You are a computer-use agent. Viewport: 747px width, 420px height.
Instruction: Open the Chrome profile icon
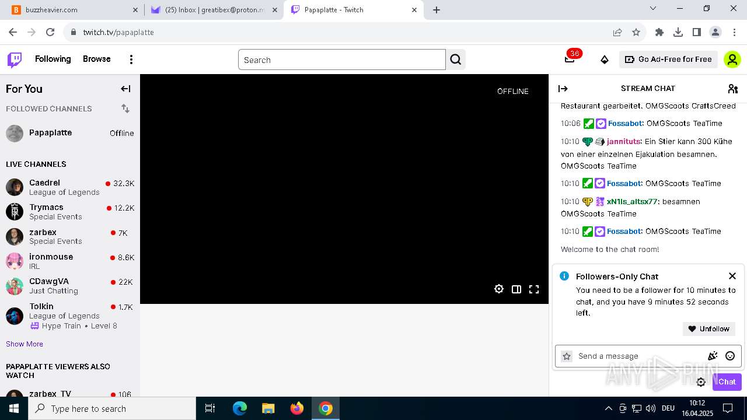(x=715, y=32)
